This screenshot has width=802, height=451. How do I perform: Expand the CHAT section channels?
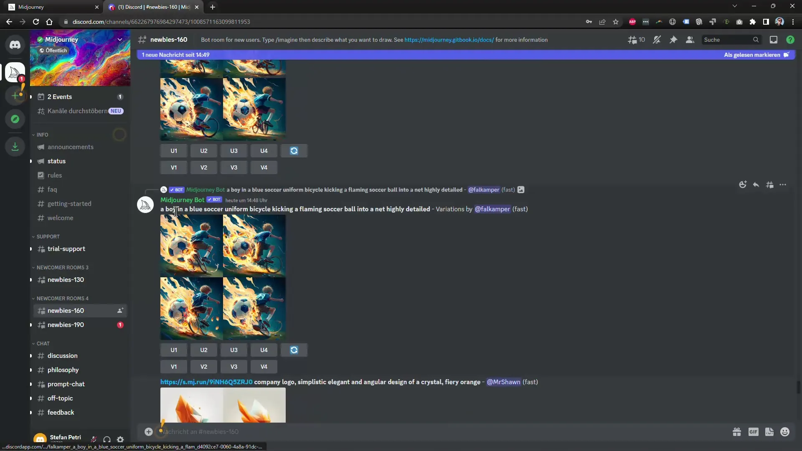pyautogui.click(x=43, y=343)
